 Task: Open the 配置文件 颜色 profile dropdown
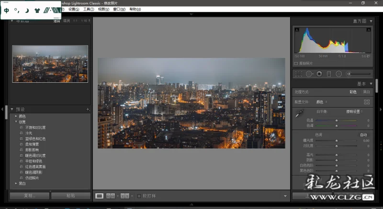322,102
